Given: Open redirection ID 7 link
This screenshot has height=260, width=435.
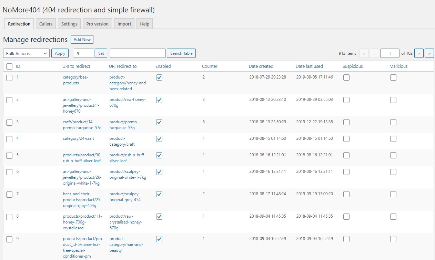Looking at the screenshot, I should 18,194.
